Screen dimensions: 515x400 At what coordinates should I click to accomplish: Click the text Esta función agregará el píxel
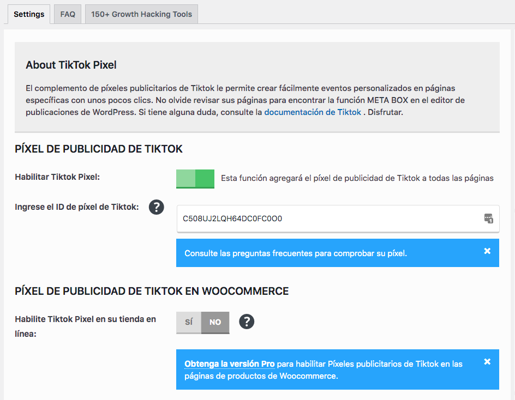[x=357, y=178]
